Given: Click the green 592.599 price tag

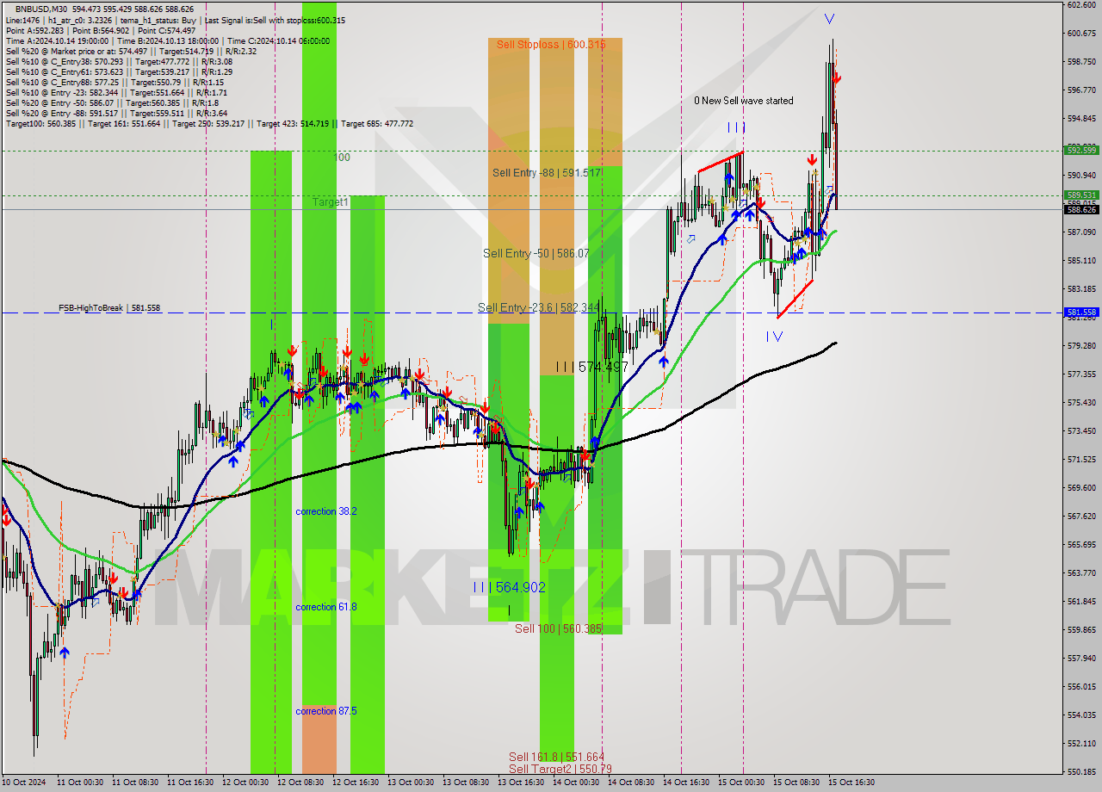Looking at the screenshot, I should click(x=1081, y=150).
